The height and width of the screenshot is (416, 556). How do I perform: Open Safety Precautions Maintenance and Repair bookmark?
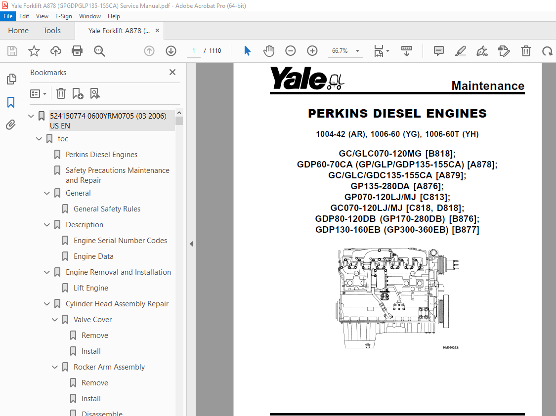pyautogui.click(x=117, y=175)
